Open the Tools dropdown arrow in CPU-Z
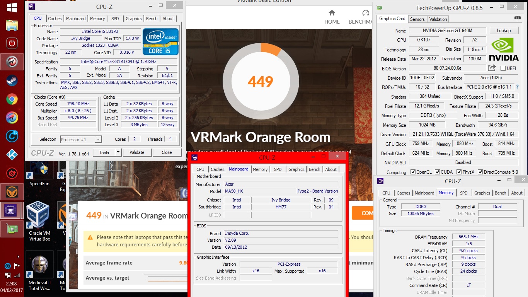528x297 pixels. coord(118,152)
